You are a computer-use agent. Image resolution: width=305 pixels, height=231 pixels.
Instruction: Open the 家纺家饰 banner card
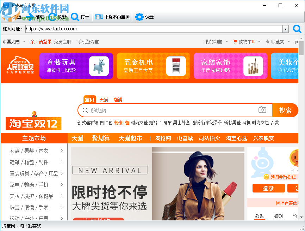230,66
